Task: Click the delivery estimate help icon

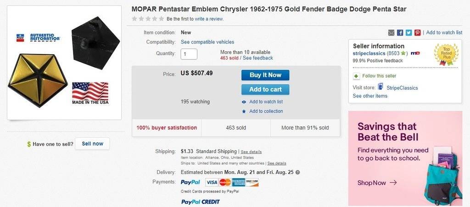Action: 297,172
